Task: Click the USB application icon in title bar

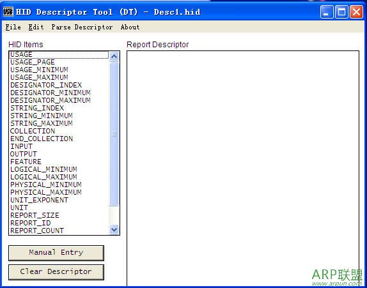Action: pyautogui.click(x=8, y=11)
